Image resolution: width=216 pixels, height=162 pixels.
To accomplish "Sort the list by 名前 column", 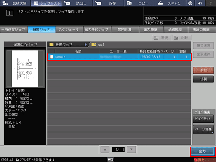I will point(77,51).
